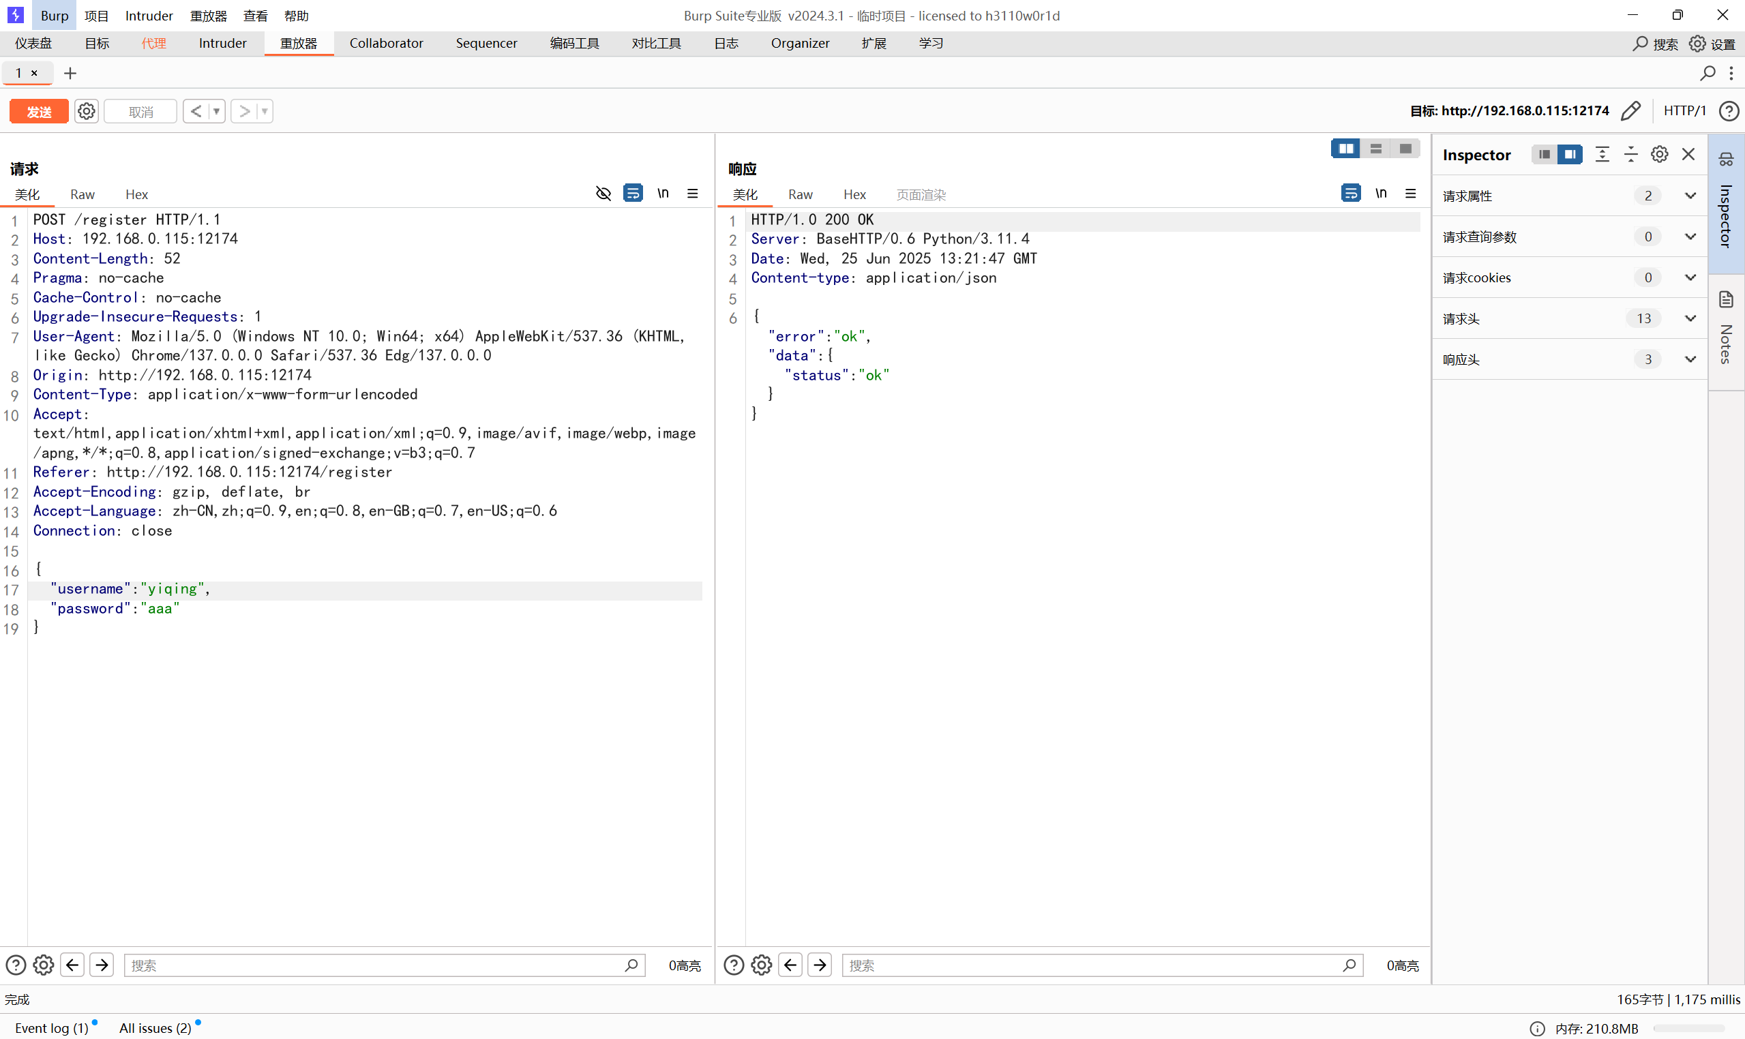Screen dimensions: 1745x1039
Task: Open help icon next to HTTP/1
Action: click(x=1729, y=110)
